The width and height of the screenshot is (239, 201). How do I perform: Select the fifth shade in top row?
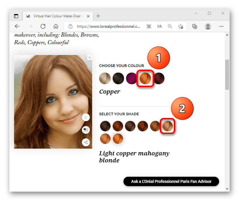click(155, 126)
